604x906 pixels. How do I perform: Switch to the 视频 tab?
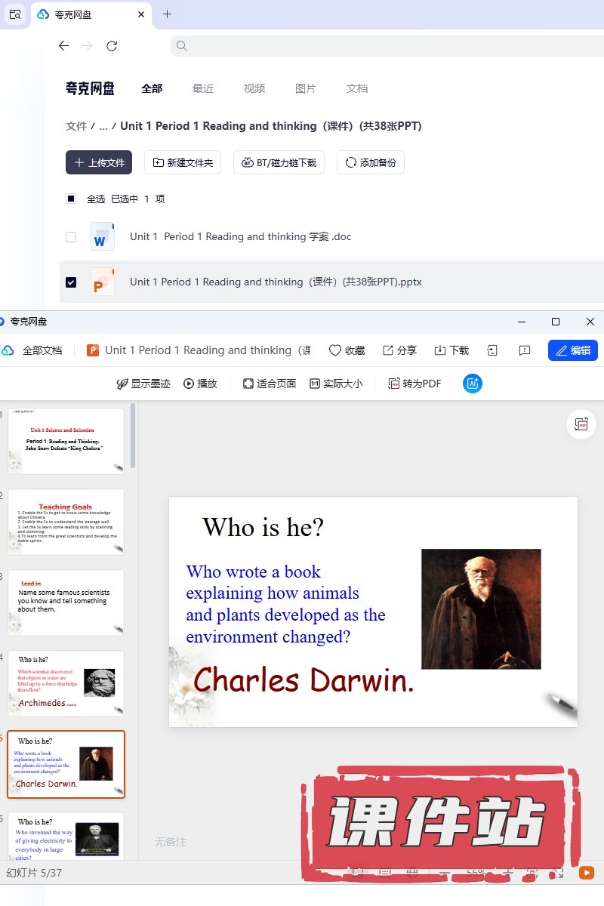(254, 88)
